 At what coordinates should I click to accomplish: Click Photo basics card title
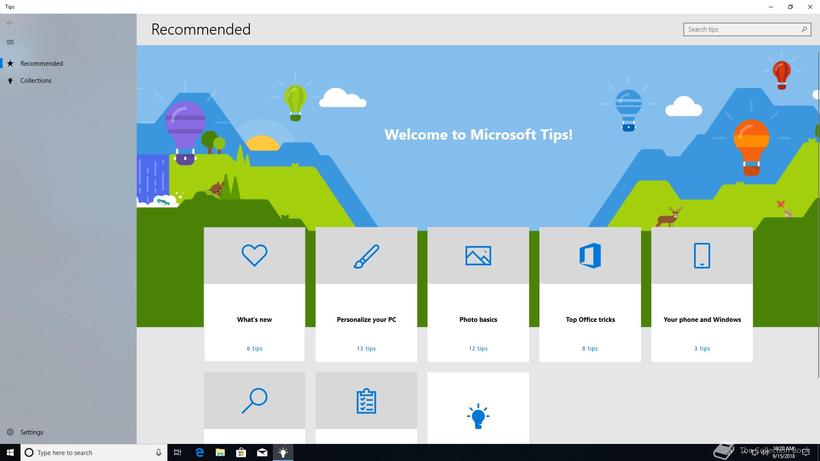coord(478,319)
